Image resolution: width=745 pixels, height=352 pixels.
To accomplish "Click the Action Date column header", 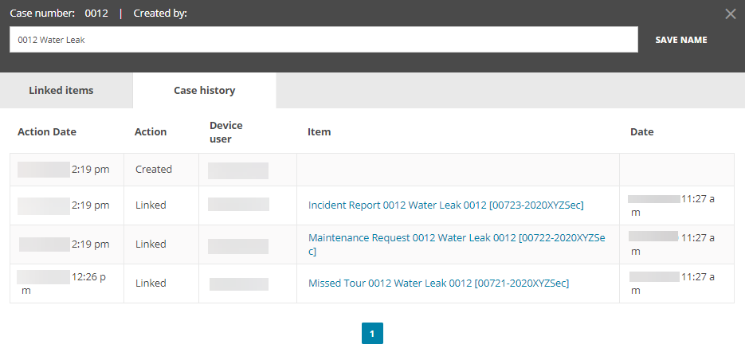I will click(x=47, y=131).
